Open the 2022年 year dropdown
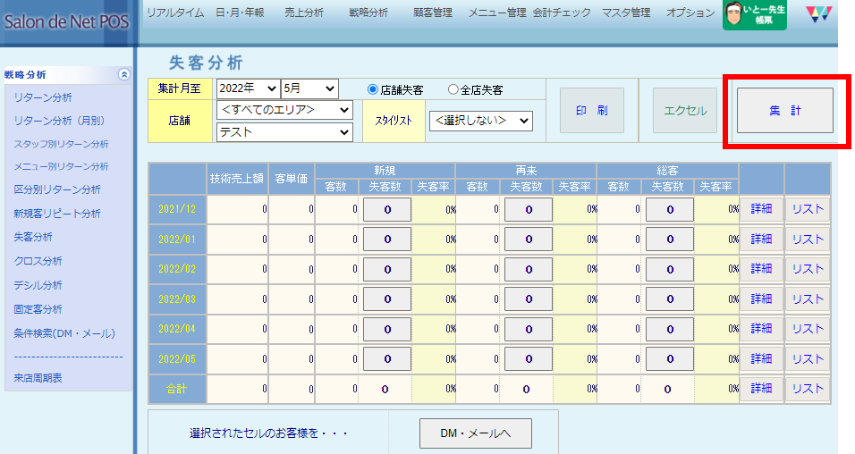855x454 pixels. coord(248,88)
